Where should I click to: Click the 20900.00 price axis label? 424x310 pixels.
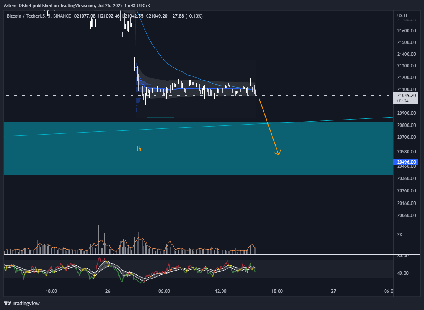[x=406, y=113]
